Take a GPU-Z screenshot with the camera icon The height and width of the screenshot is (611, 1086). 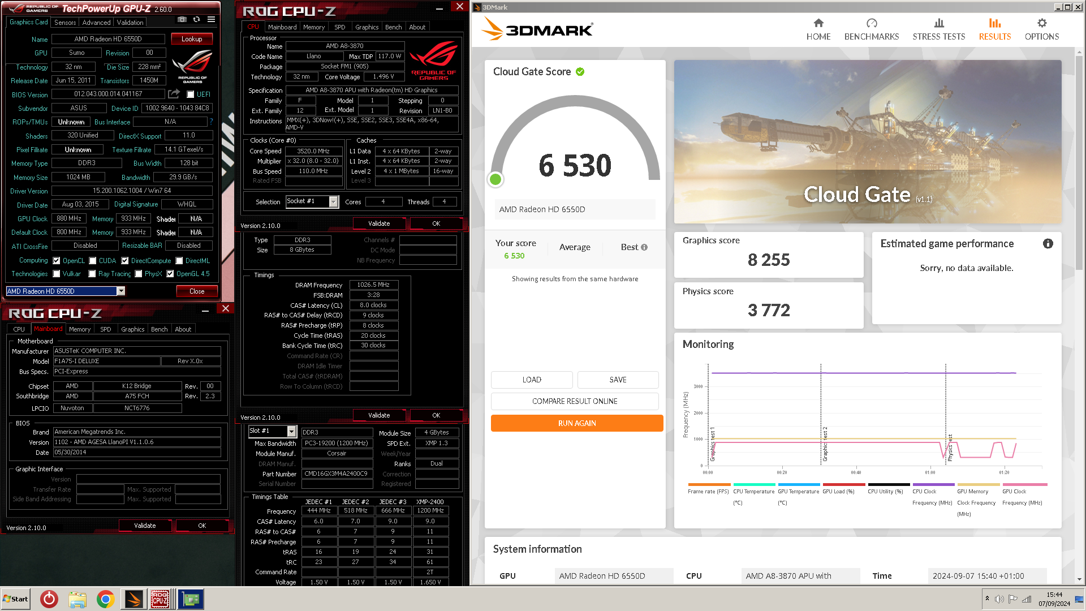(x=182, y=20)
